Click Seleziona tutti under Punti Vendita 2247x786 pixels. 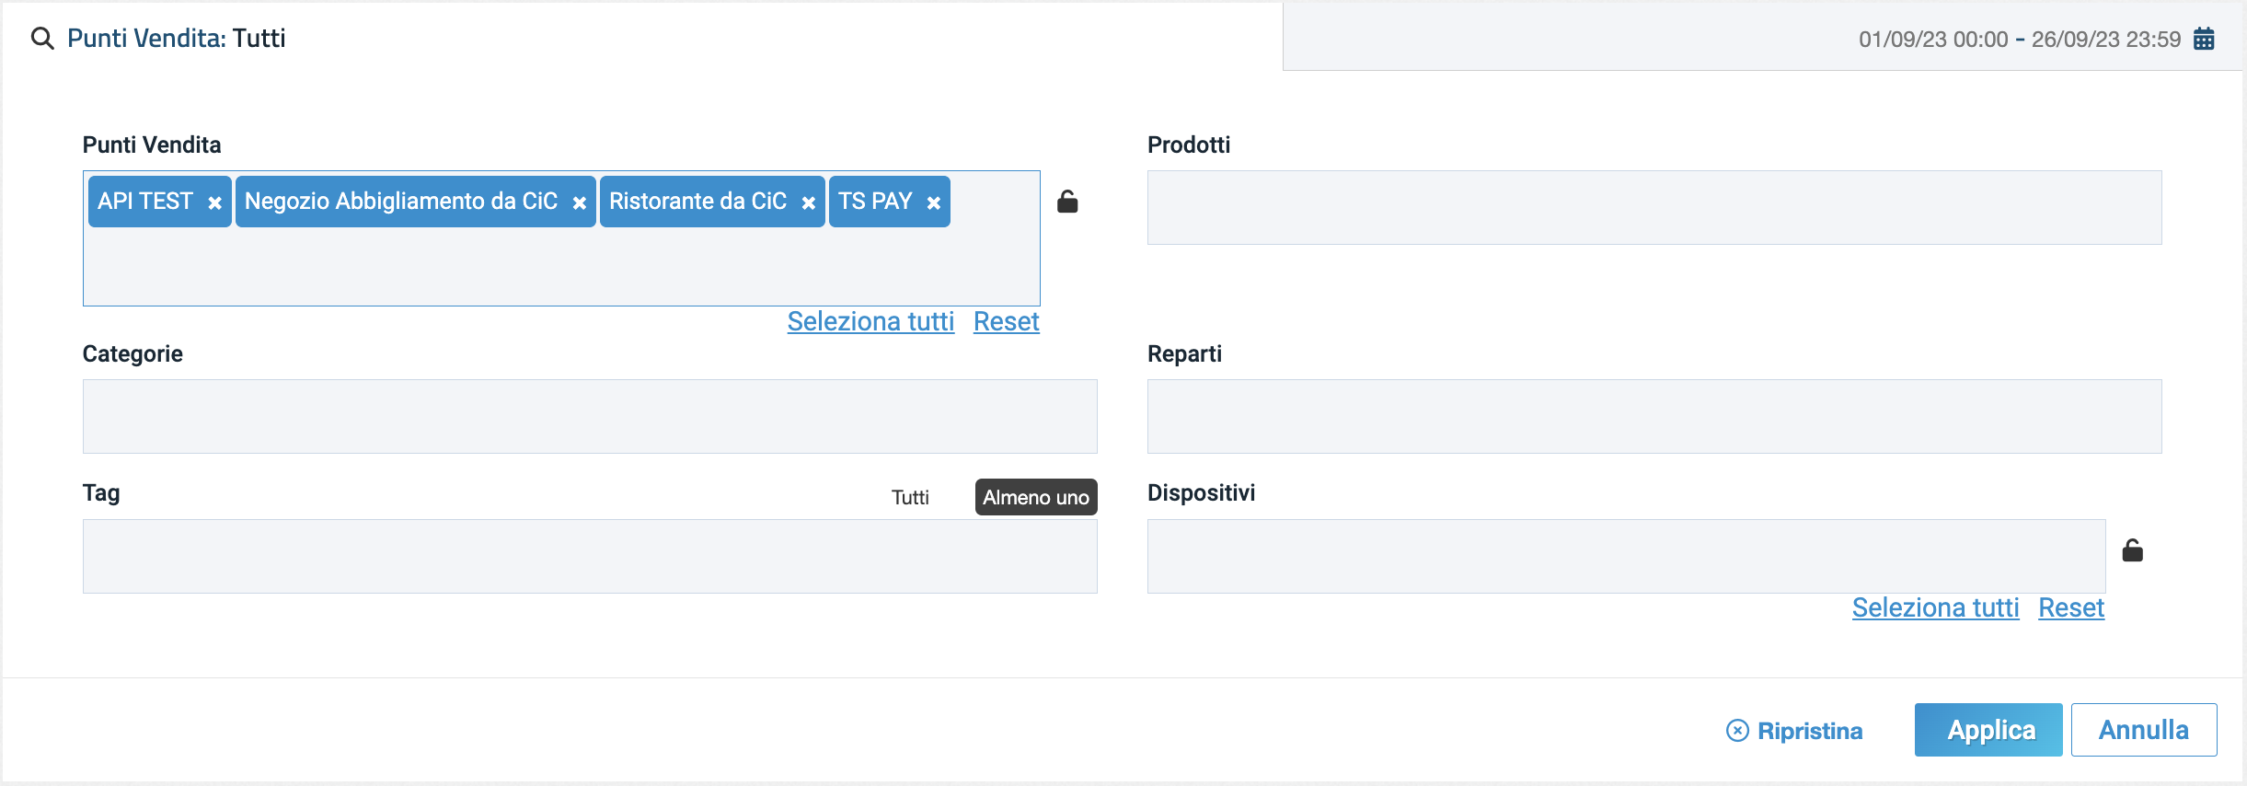coord(870,321)
